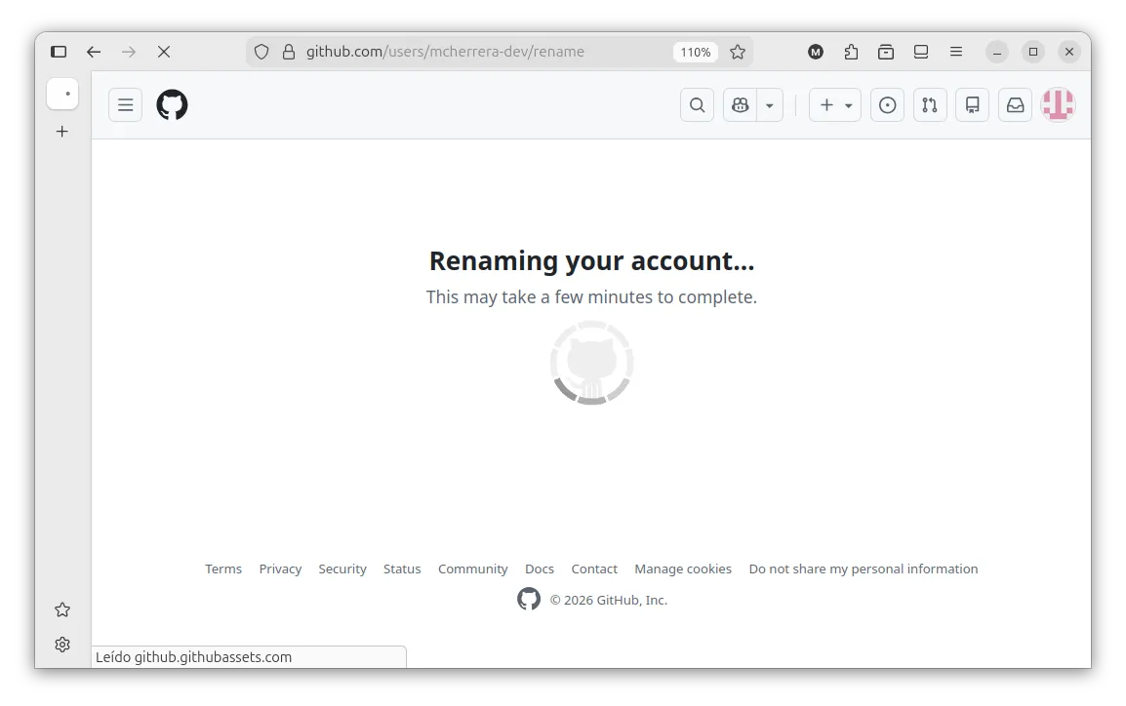This screenshot has height=706, width=1126.
Task: Open Copilot chat icon
Action: pyautogui.click(x=741, y=105)
